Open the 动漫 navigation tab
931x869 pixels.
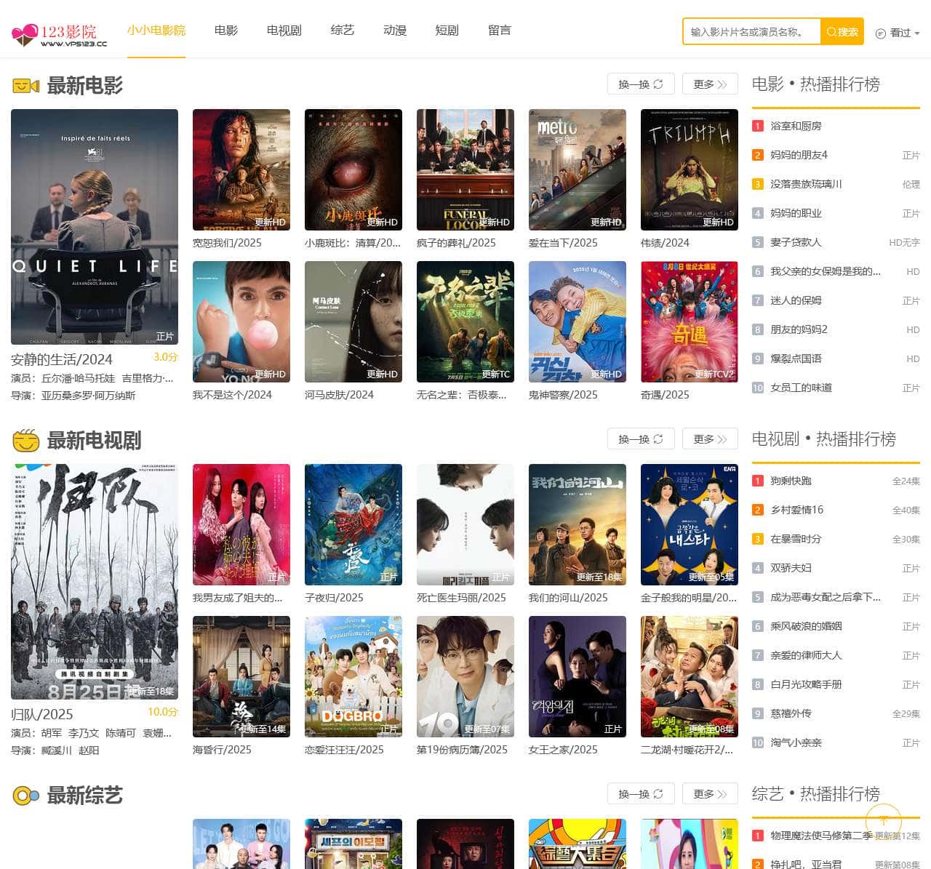pyautogui.click(x=394, y=31)
